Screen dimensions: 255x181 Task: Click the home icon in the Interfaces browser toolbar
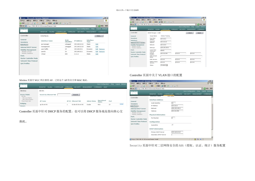[x=37, y=23]
